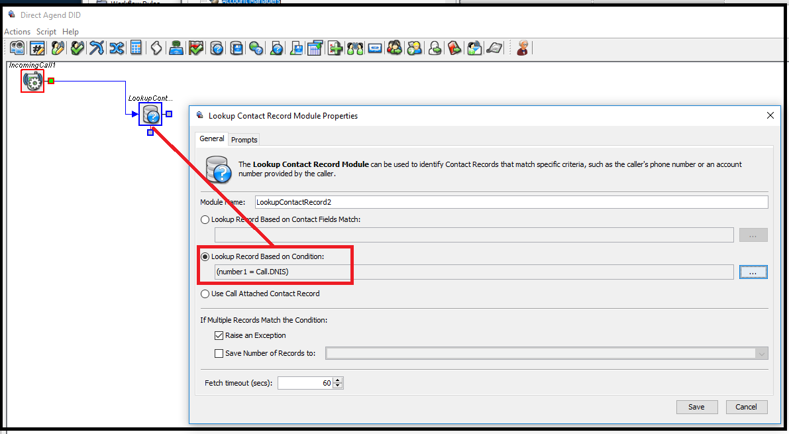Image resolution: width=789 pixels, height=434 pixels.
Task: Close the Lookup Contact Record Module Properties dialog
Action: (x=770, y=116)
